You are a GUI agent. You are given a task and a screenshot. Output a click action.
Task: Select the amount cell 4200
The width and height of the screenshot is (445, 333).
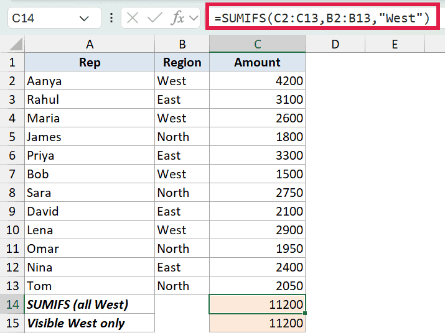point(258,81)
